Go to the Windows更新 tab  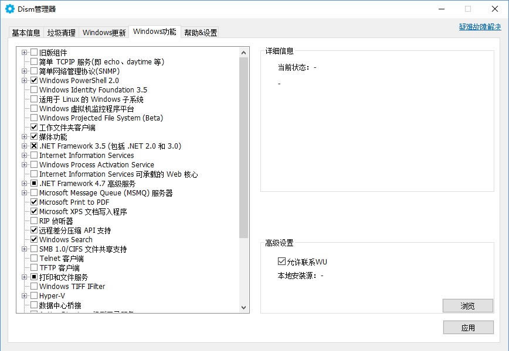(104, 33)
